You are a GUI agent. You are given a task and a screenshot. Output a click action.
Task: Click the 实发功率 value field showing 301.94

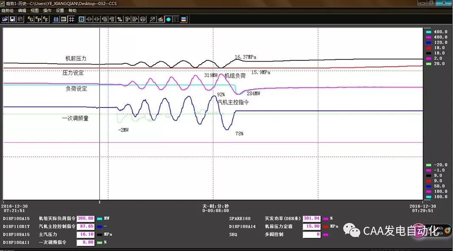coord(312,218)
